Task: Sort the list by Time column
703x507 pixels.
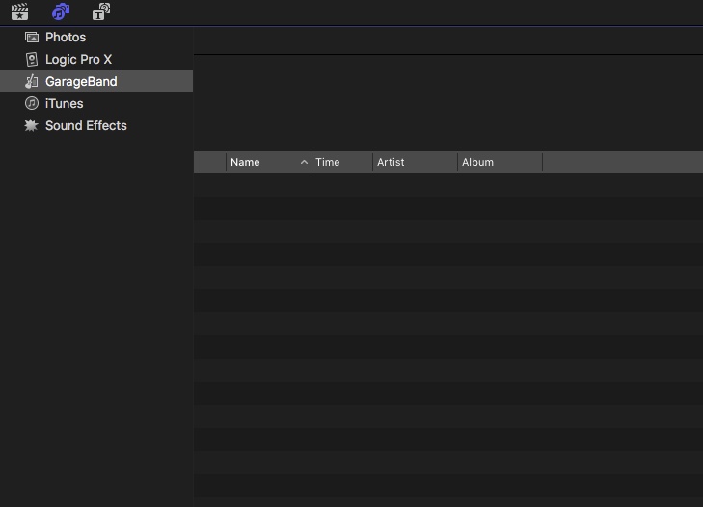Action: (x=341, y=162)
